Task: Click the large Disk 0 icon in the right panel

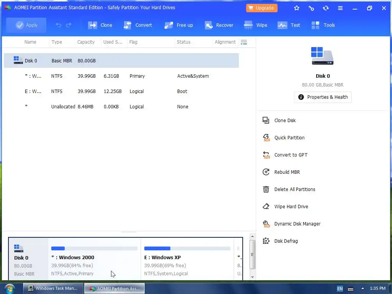Action: (322, 56)
